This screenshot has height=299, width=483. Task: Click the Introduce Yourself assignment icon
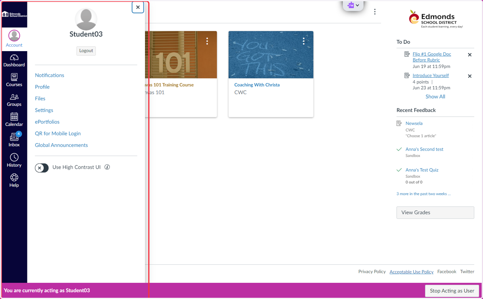pyautogui.click(x=407, y=75)
